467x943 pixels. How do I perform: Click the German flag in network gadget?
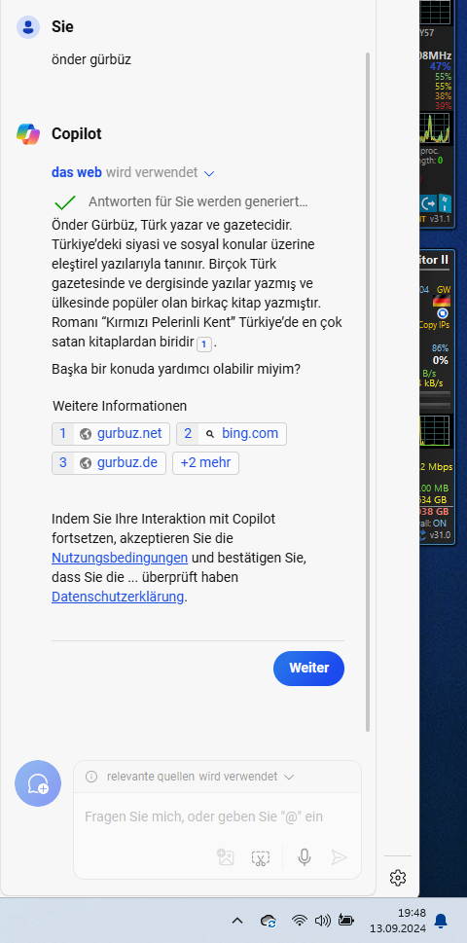click(x=443, y=301)
